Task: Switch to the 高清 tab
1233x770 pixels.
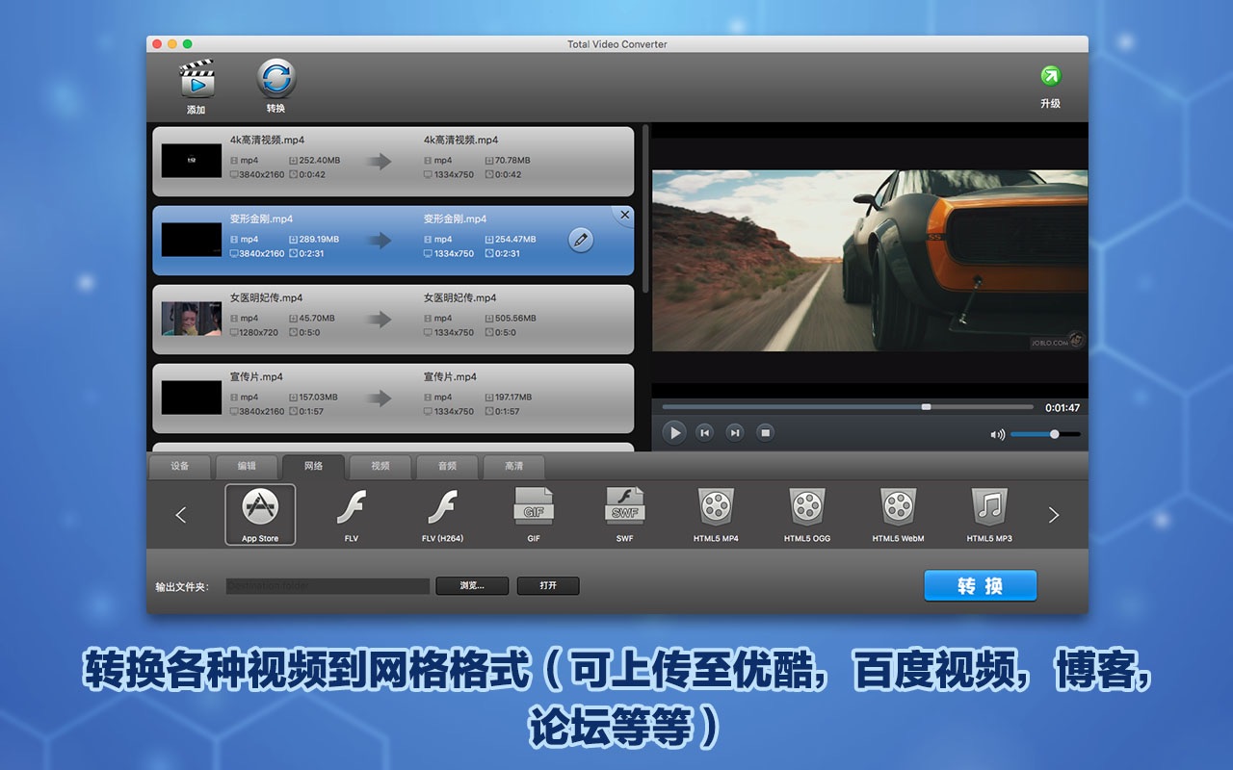Action: pos(514,467)
